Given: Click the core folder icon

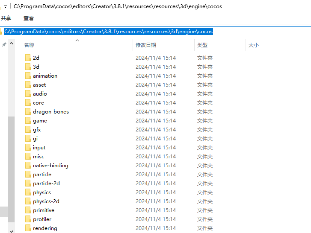Looking at the screenshot, I should coord(28,103).
